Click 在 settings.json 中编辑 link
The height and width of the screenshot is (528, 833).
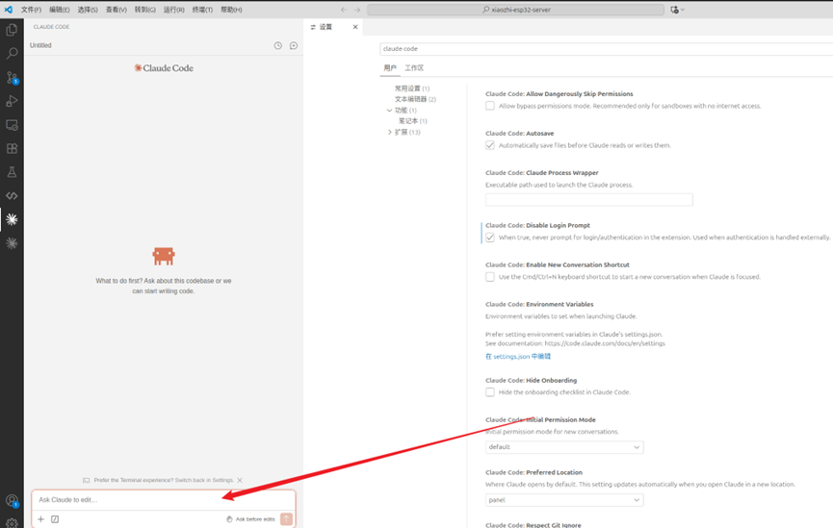pos(518,357)
